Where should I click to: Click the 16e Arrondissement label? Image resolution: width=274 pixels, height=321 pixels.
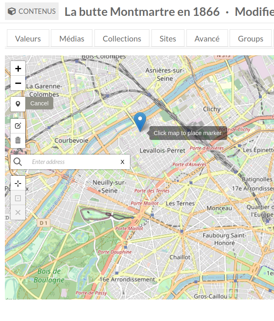pyautogui.click(x=127, y=280)
